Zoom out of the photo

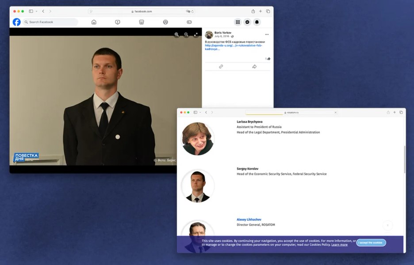pyautogui.click(x=186, y=34)
